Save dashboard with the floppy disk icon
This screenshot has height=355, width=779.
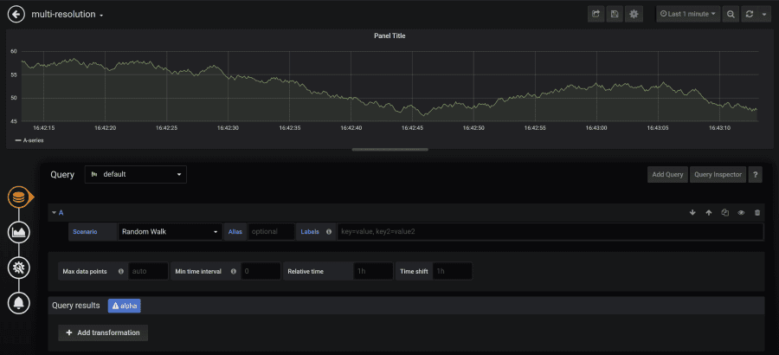click(x=615, y=15)
